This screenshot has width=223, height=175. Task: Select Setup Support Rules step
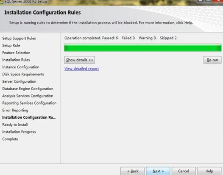pos(19,39)
